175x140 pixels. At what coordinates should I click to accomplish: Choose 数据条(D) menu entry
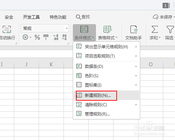pyautogui.click(x=106, y=66)
